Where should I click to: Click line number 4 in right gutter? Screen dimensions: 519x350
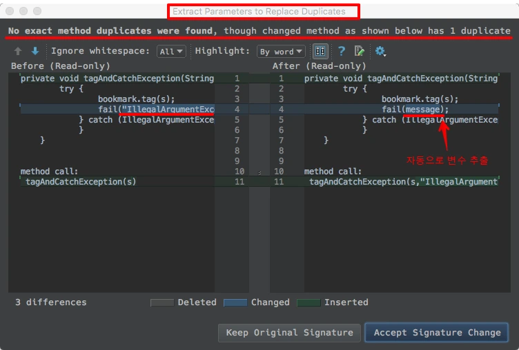[x=281, y=110]
